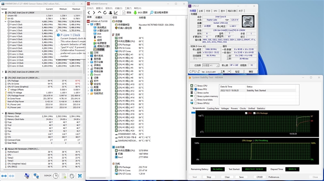This screenshot has width=324, height=181.
Task: Click HWiNFO sensor list vertical scrollbar
Action: click(84, 41)
